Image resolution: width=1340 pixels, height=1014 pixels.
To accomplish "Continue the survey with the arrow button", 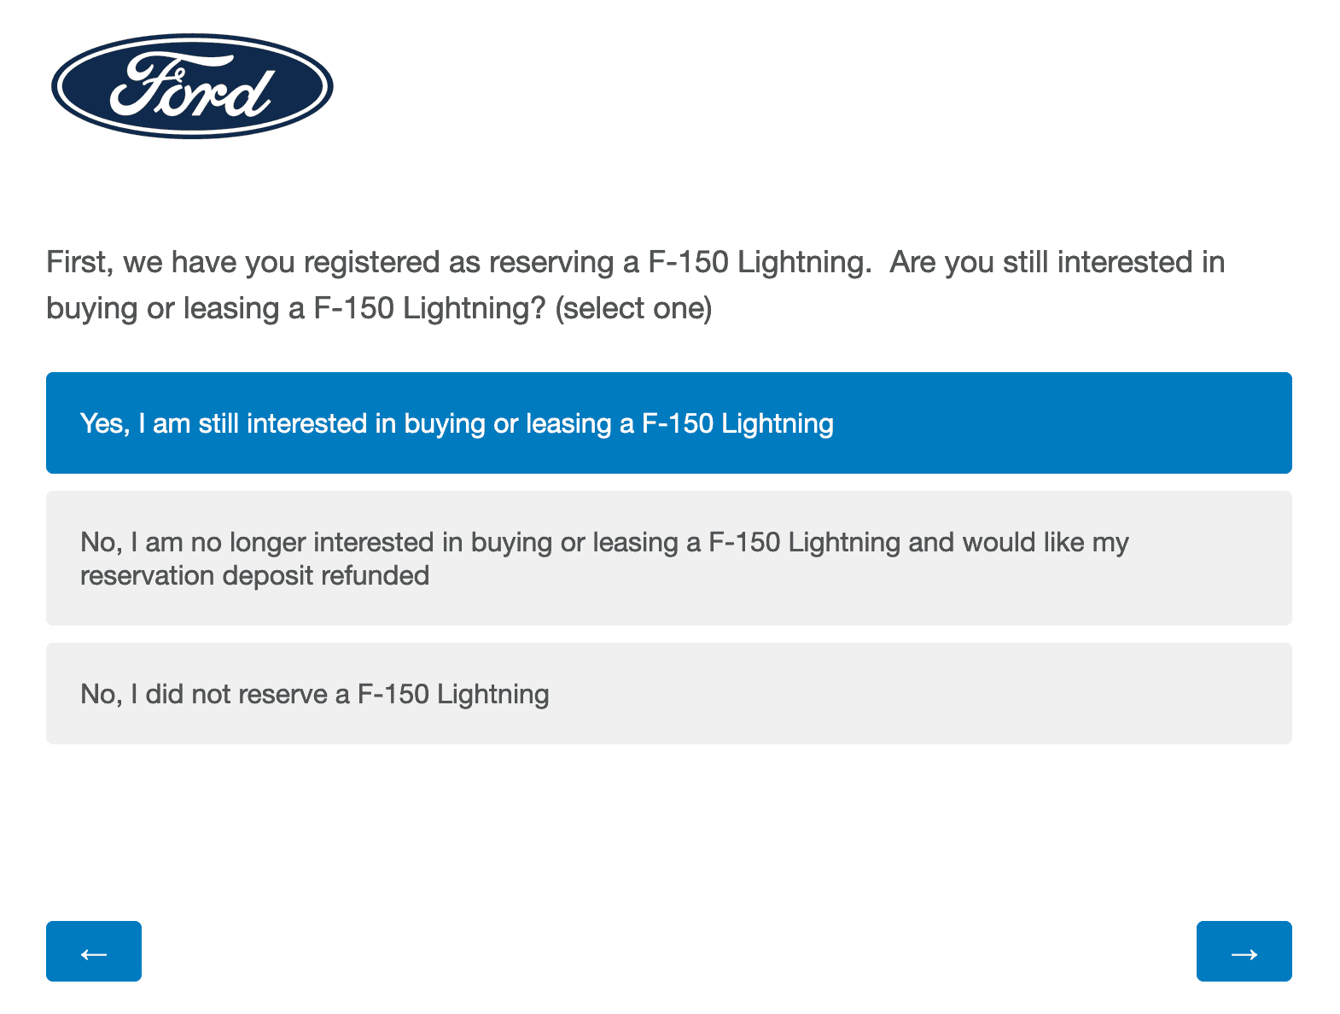I will click(x=1244, y=951).
